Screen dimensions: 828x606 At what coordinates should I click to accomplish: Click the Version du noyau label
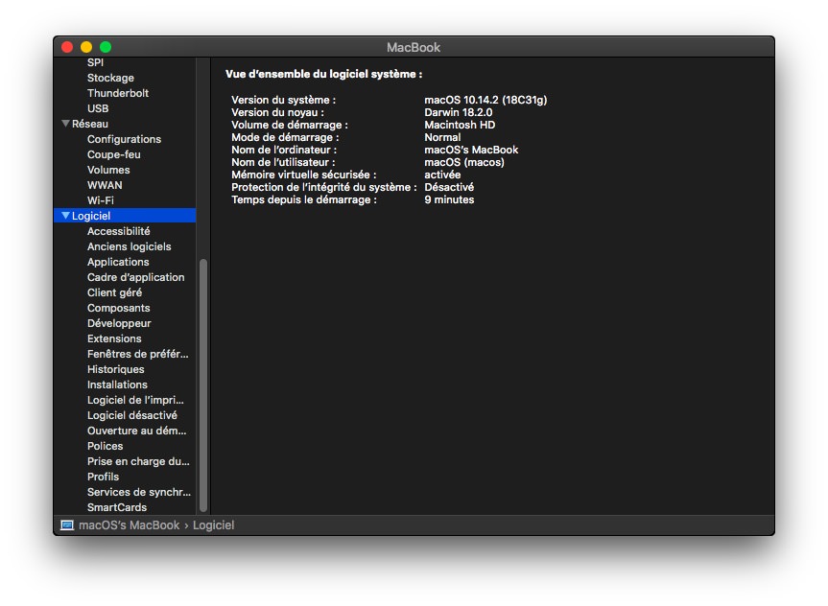tap(277, 112)
